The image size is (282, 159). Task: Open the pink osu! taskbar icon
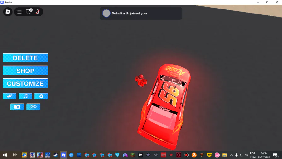point(217,155)
